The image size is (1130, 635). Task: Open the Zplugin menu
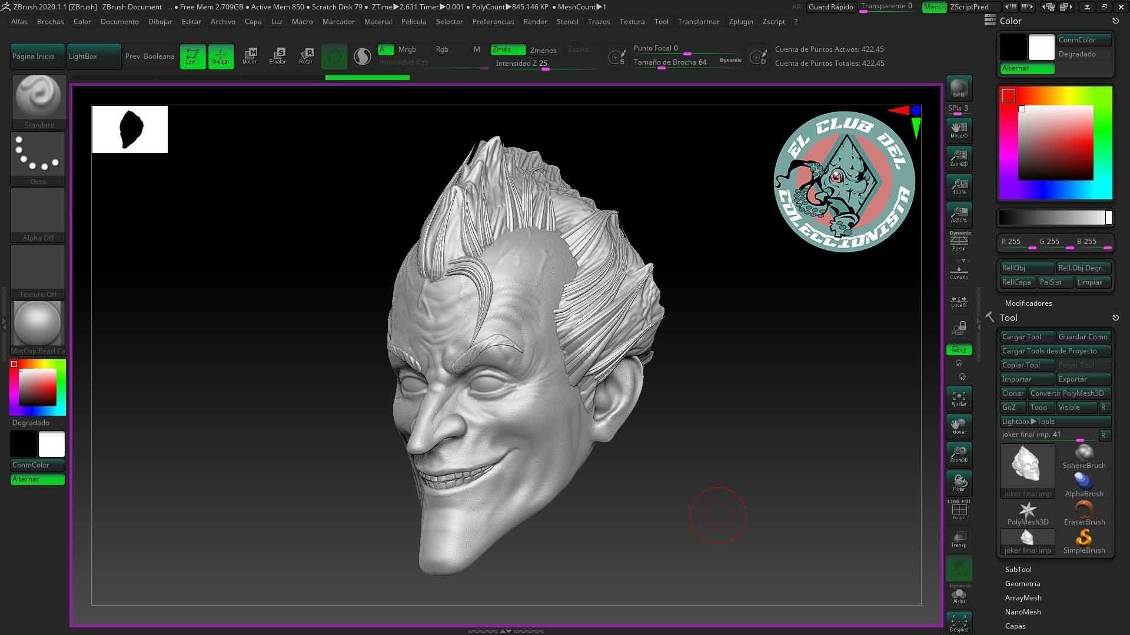[740, 21]
